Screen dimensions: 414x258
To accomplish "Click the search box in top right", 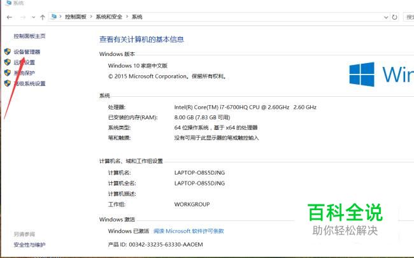I will (x=408, y=17).
